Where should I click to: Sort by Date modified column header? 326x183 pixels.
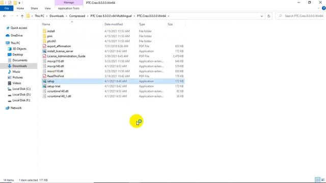[x=114, y=24]
